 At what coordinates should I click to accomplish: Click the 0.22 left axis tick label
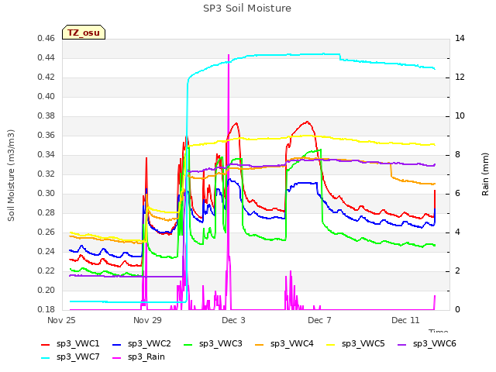click(46, 271)
